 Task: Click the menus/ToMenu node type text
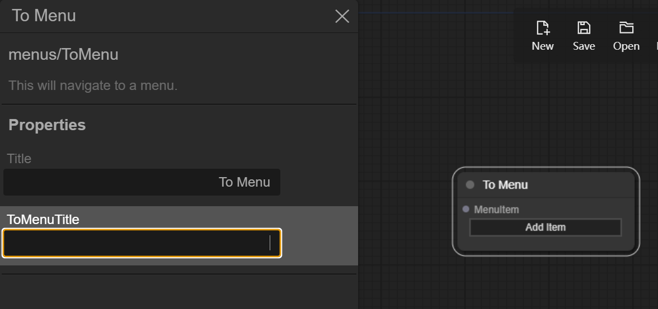pyautogui.click(x=63, y=55)
